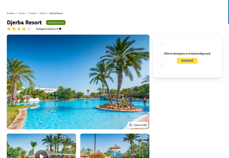Click the black star next to Kategoria lokalna

coord(60,29)
